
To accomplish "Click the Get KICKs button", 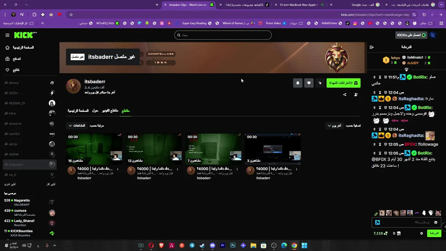I will pyautogui.click(x=412, y=35).
